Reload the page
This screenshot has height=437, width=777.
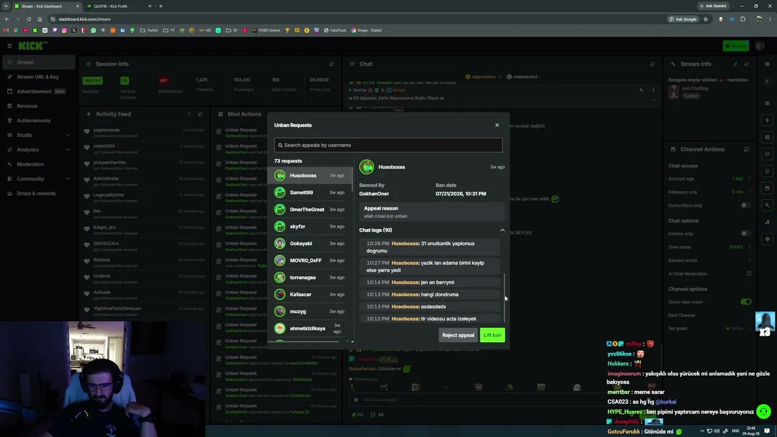pos(29,19)
